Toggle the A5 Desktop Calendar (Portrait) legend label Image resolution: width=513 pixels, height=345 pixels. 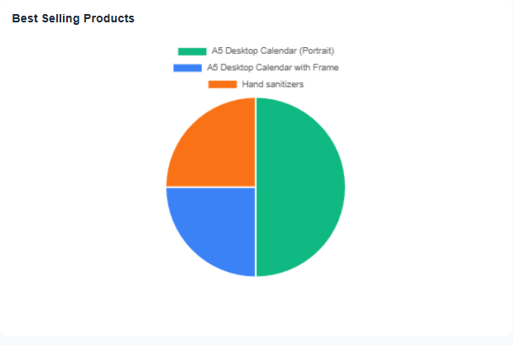[272, 51]
